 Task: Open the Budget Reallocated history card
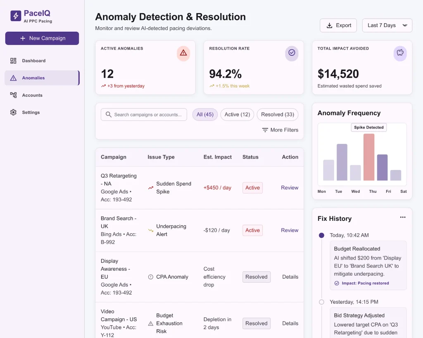pos(368,265)
